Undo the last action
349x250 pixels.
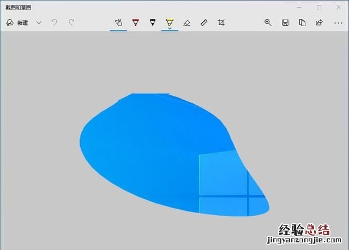pyautogui.click(x=55, y=22)
